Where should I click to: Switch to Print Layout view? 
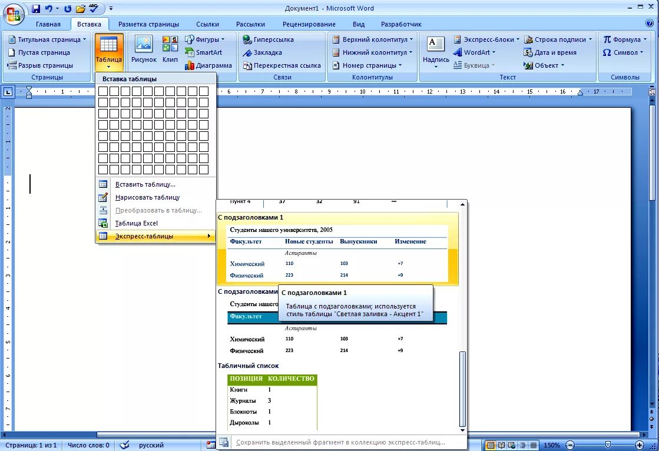point(490,445)
